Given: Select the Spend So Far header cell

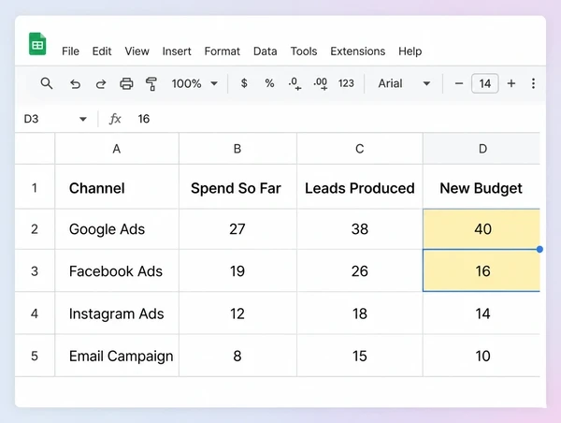Looking at the screenshot, I should tap(237, 186).
